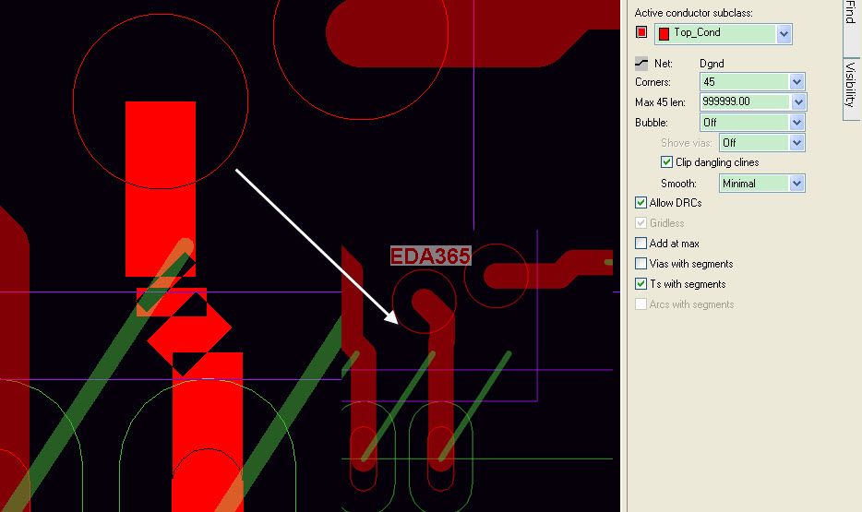This screenshot has height=512, width=862.
Task: Open the Top_Cond subclass dropdown
Action: [784, 33]
